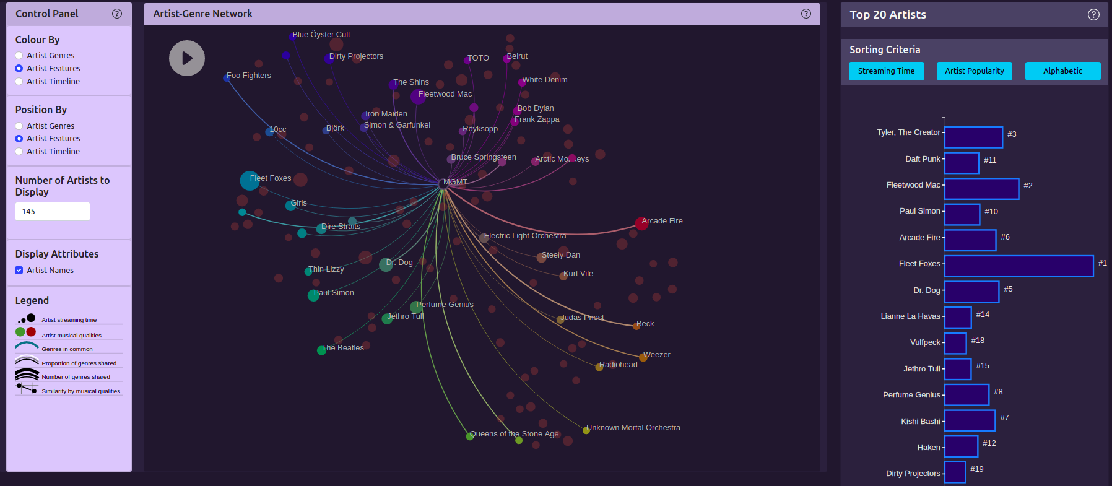The image size is (1112, 486).
Task: Select the White Denim node
Action: point(522,82)
